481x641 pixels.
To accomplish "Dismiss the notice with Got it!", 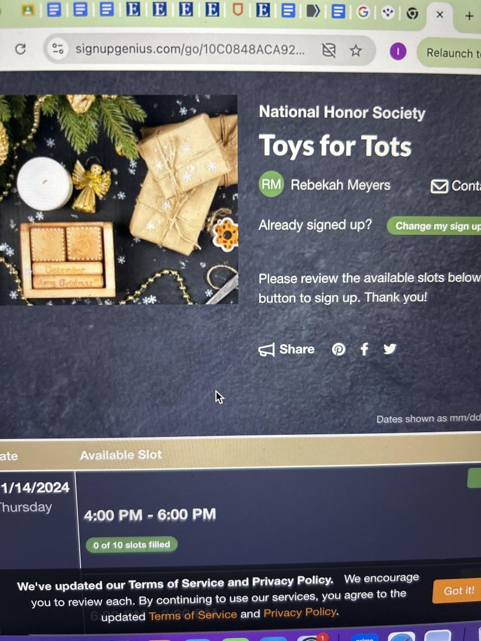I will [458, 591].
